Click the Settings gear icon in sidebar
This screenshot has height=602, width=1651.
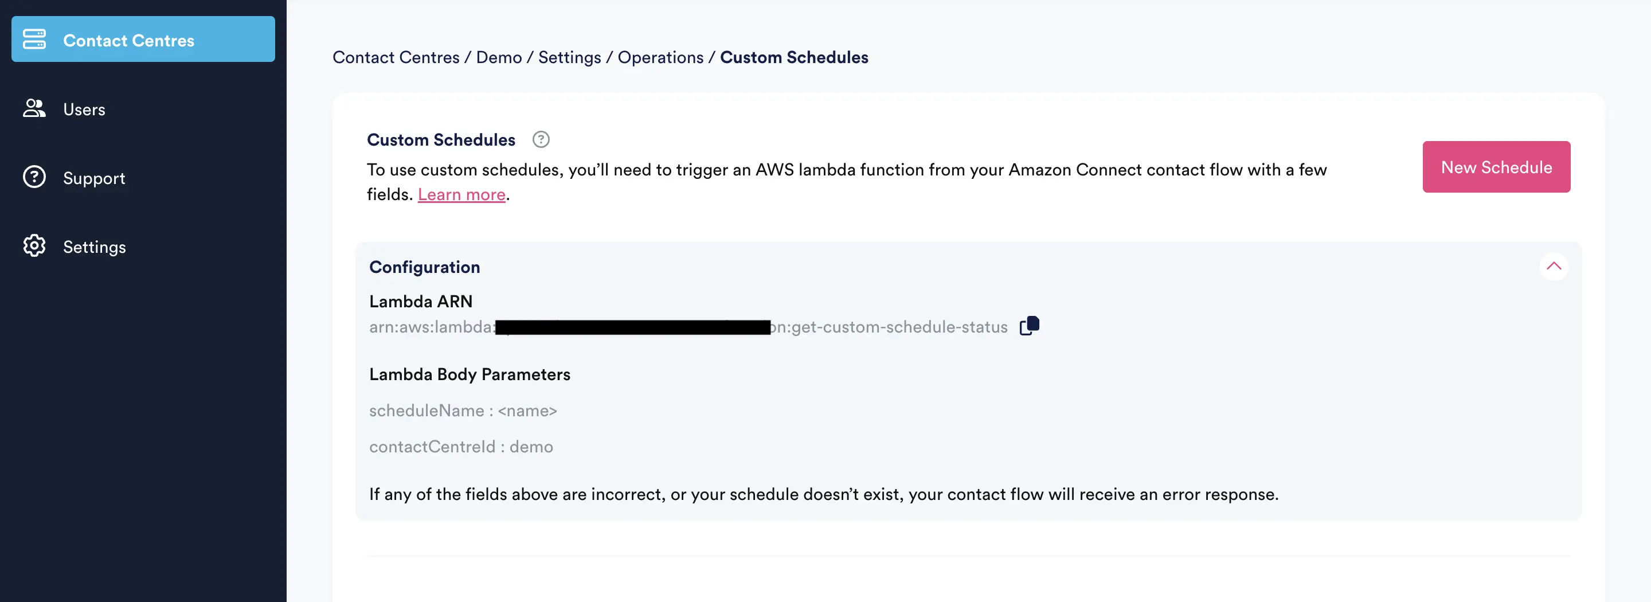[34, 246]
